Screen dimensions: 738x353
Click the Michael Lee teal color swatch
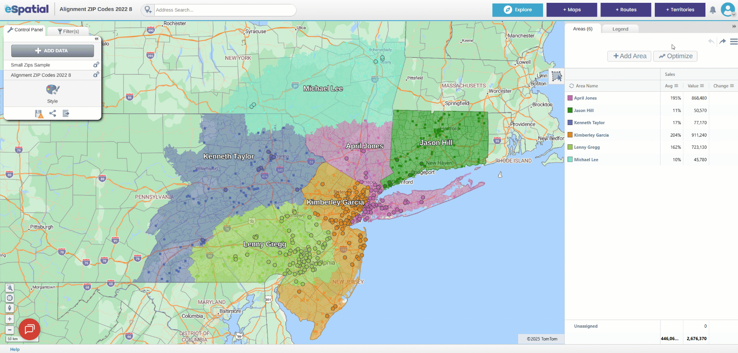570,160
